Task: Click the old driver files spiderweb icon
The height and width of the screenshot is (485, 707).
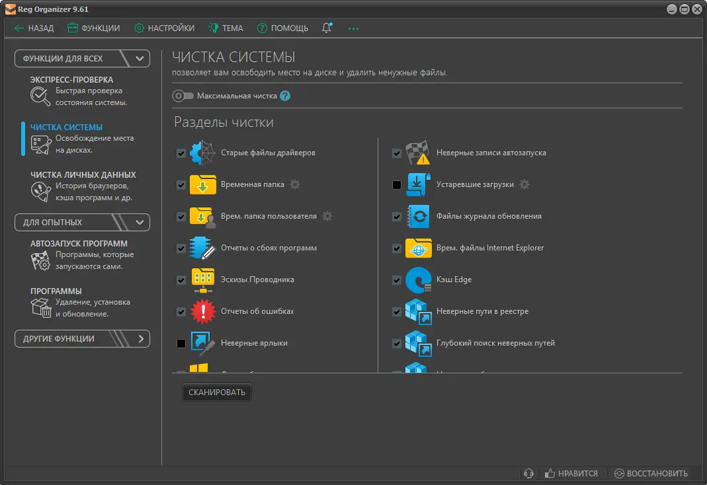Action: (202, 153)
